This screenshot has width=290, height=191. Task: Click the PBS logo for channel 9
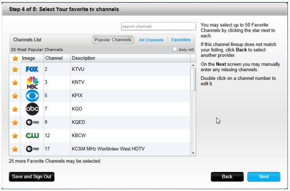point(33,122)
